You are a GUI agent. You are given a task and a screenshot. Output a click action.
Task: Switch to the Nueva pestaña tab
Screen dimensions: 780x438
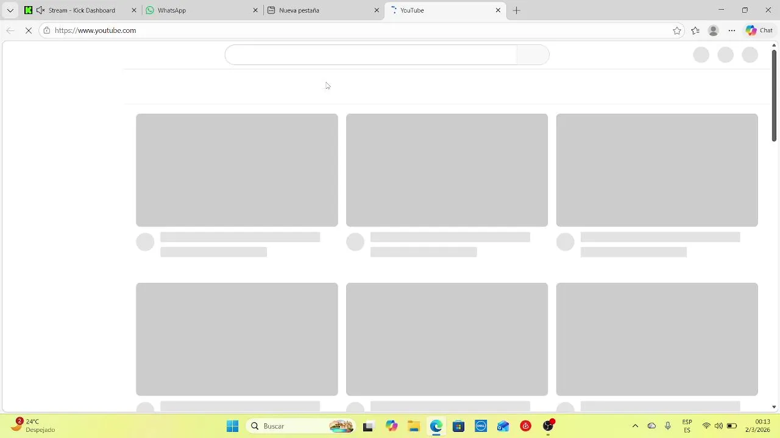[324, 10]
